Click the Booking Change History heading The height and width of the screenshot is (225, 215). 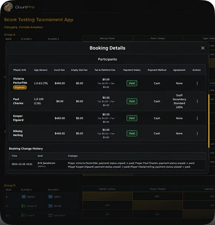click(26, 149)
